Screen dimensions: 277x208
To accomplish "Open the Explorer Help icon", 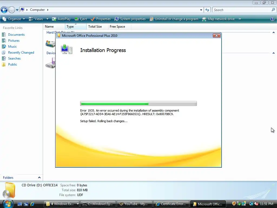I will [272, 19].
